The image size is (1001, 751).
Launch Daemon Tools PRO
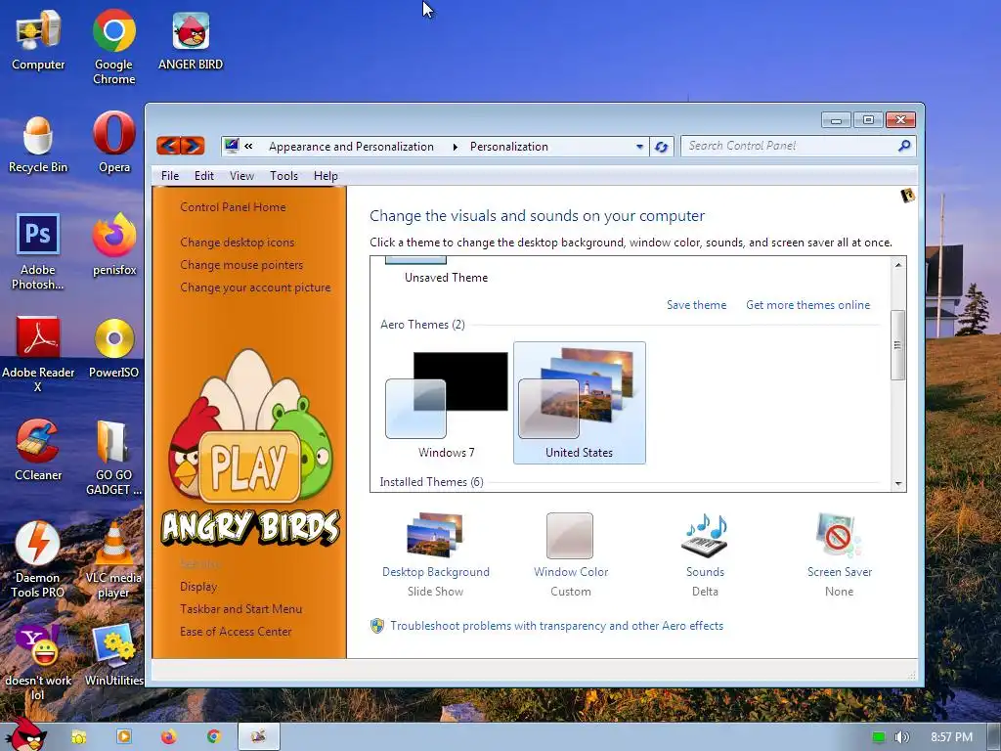click(x=38, y=559)
